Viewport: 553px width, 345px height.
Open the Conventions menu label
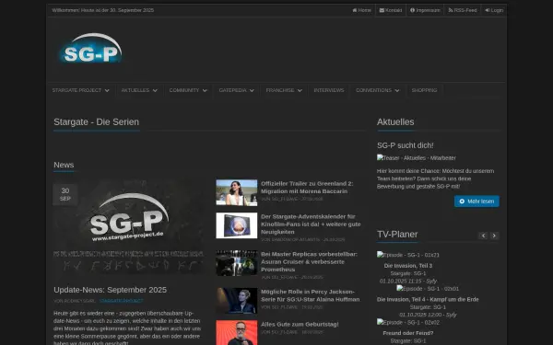pyautogui.click(x=373, y=90)
